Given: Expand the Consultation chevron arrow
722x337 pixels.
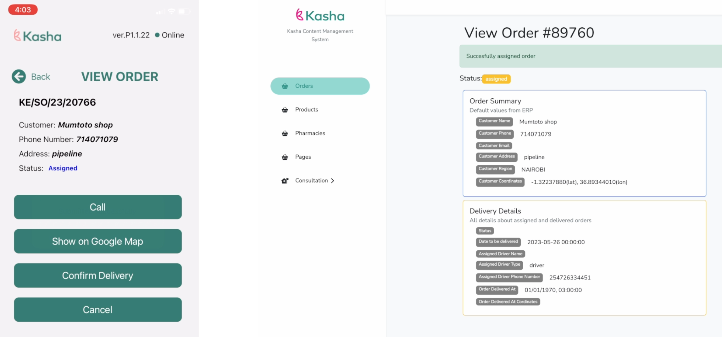Looking at the screenshot, I should 333,181.
